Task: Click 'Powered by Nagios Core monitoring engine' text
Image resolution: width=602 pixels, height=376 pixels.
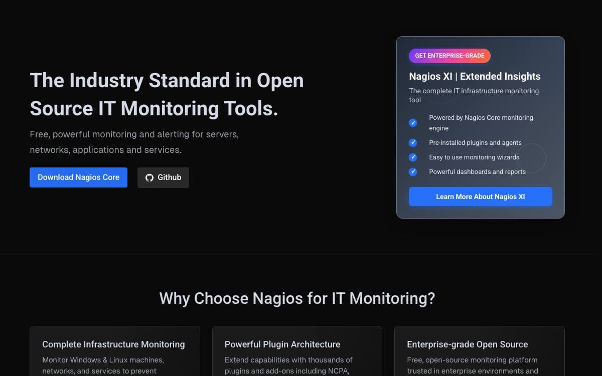Action: (481, 123)
